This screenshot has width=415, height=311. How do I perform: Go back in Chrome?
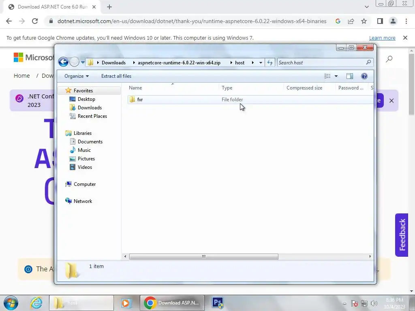tap(9, 21)
